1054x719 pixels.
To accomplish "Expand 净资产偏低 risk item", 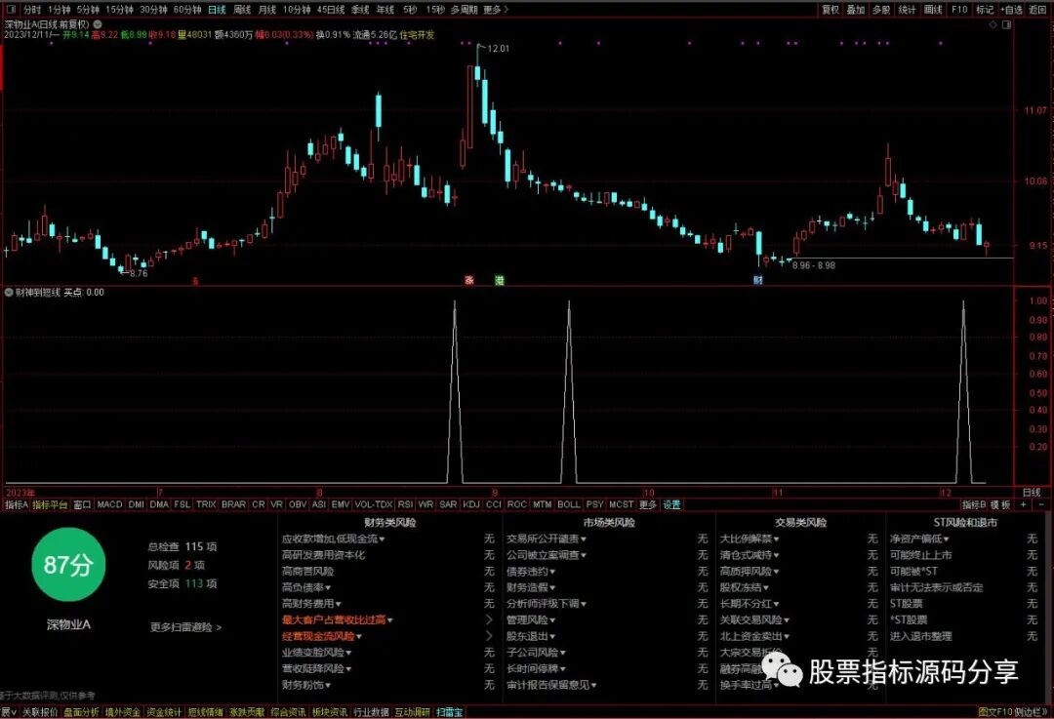I will pos(919,539).
